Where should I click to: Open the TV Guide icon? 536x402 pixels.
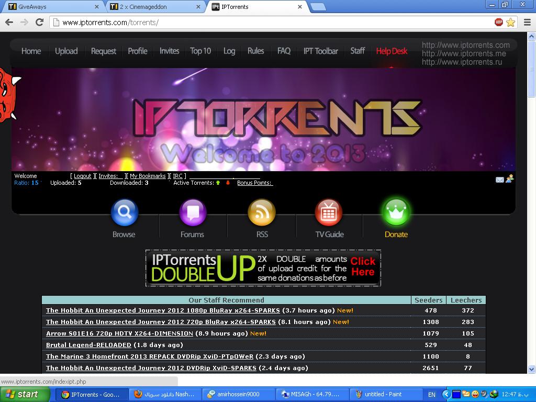[x=329, y=213]
